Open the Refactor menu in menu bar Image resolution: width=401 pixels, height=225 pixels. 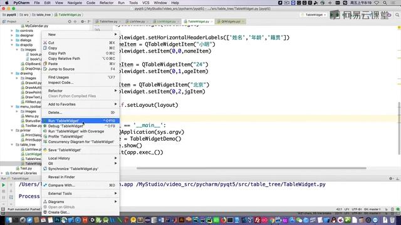107,2
